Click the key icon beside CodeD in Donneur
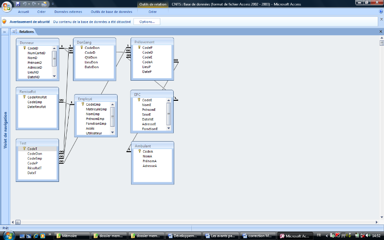 point(24,48)
